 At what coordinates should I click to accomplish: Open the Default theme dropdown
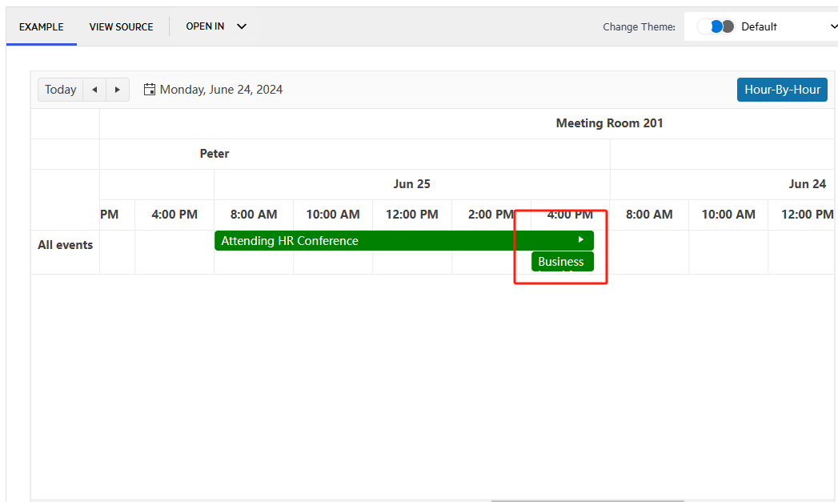pyautogui.click(x=831, y=26)
